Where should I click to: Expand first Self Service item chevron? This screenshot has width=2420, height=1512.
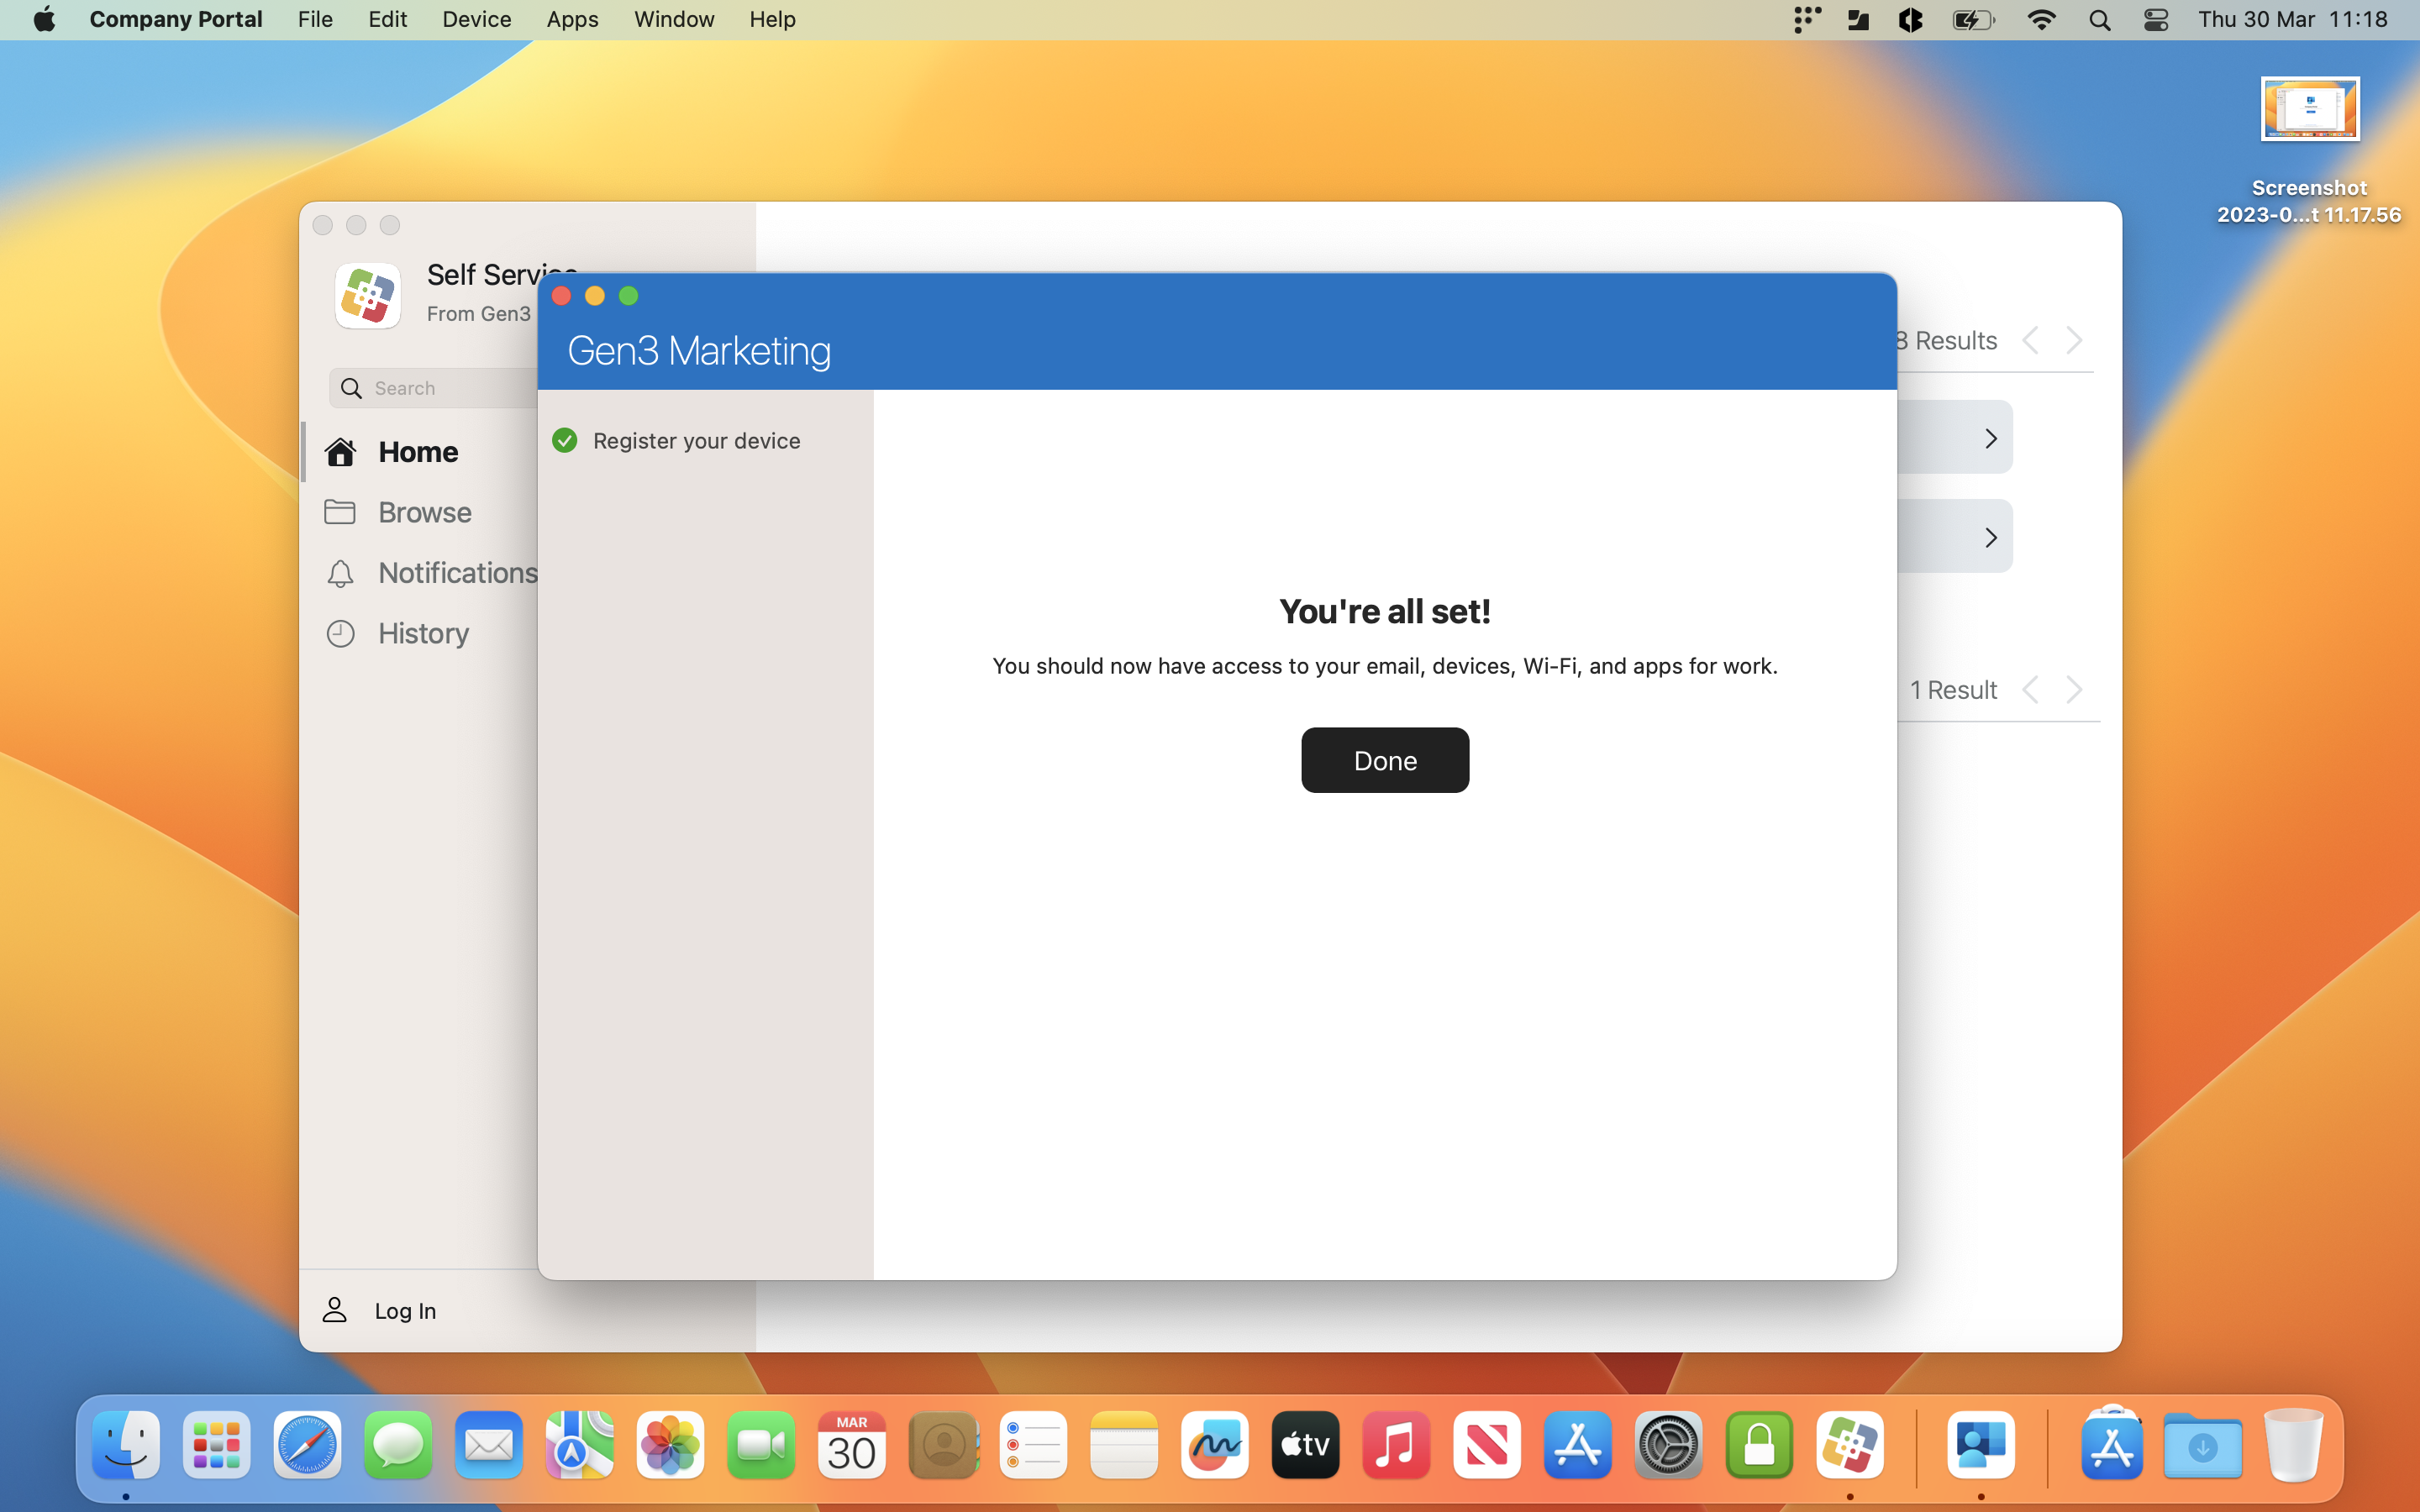pyautogui.click(x=1990, y=438)
